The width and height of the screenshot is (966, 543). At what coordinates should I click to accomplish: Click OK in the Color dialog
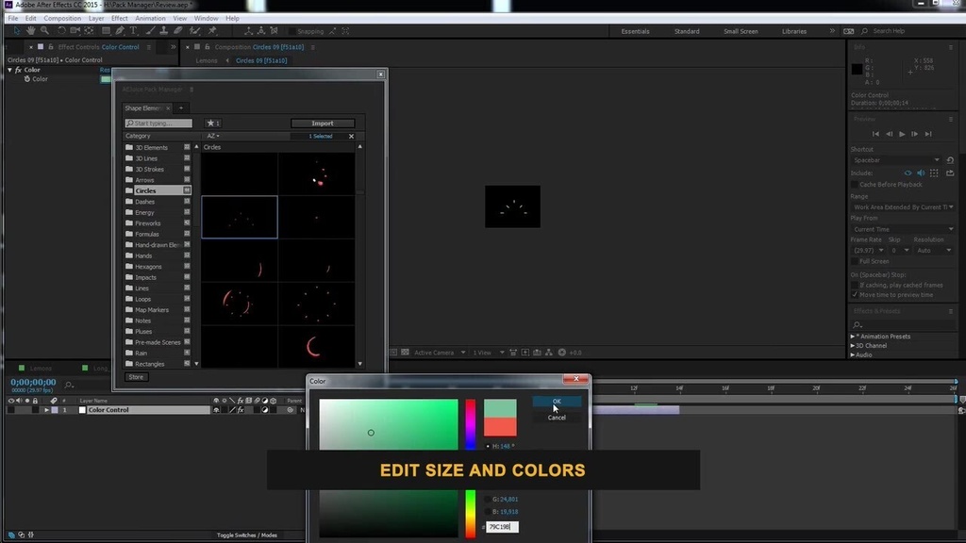click(x=557, y=402)
